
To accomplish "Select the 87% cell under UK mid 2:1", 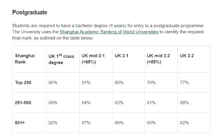I will pos(86,123).
